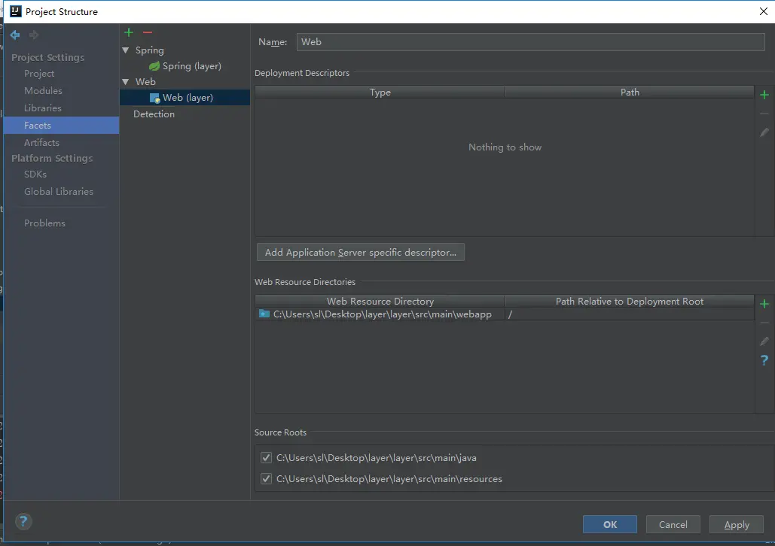Click the Type column header
Screen dimensions: 775x546
[380, 93]
